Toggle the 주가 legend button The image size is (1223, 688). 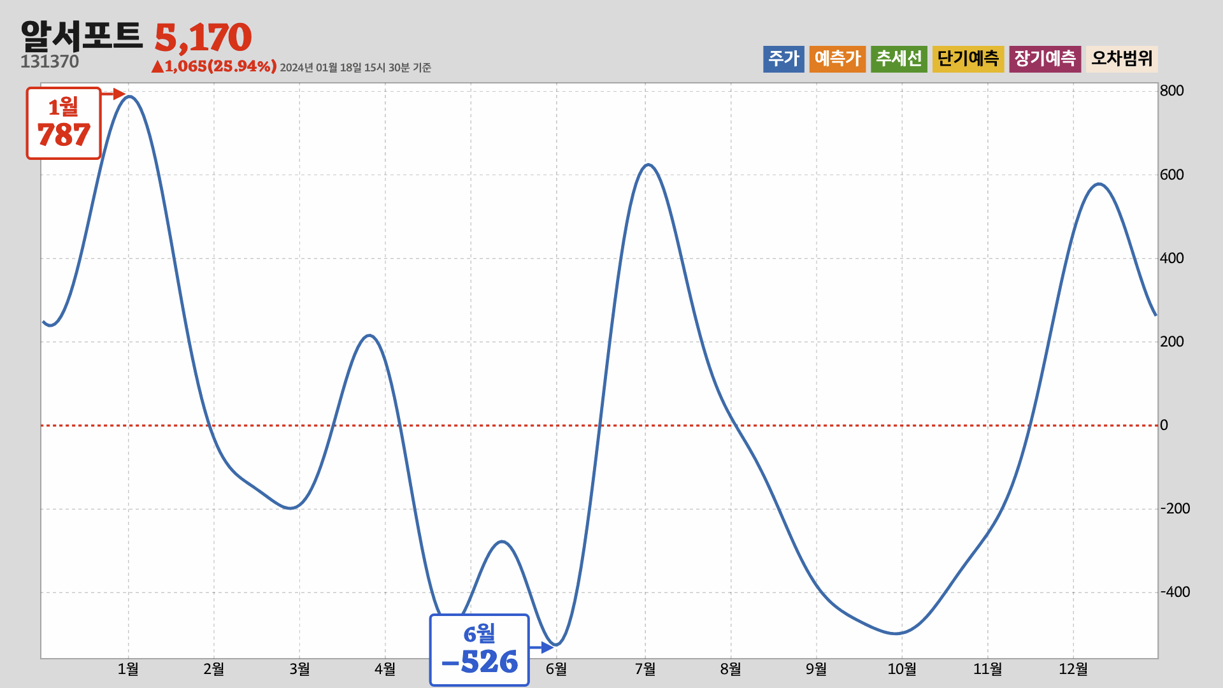pos(783,59)
